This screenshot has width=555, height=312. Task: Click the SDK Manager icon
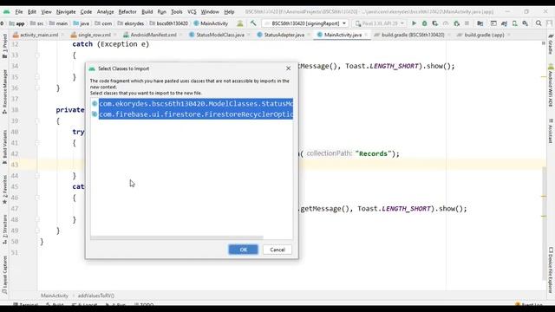click(x=526, y=23)
